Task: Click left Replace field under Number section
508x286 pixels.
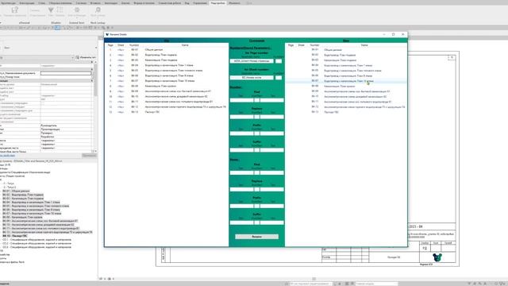Action: [241, 117]
